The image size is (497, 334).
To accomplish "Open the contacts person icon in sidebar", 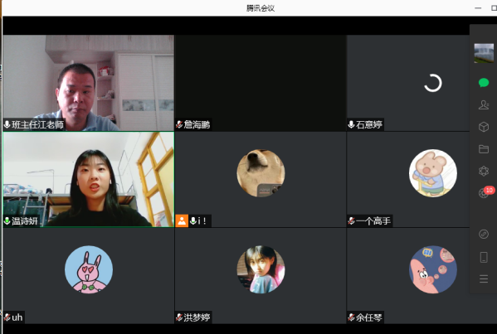I will (x=484, y=104).
